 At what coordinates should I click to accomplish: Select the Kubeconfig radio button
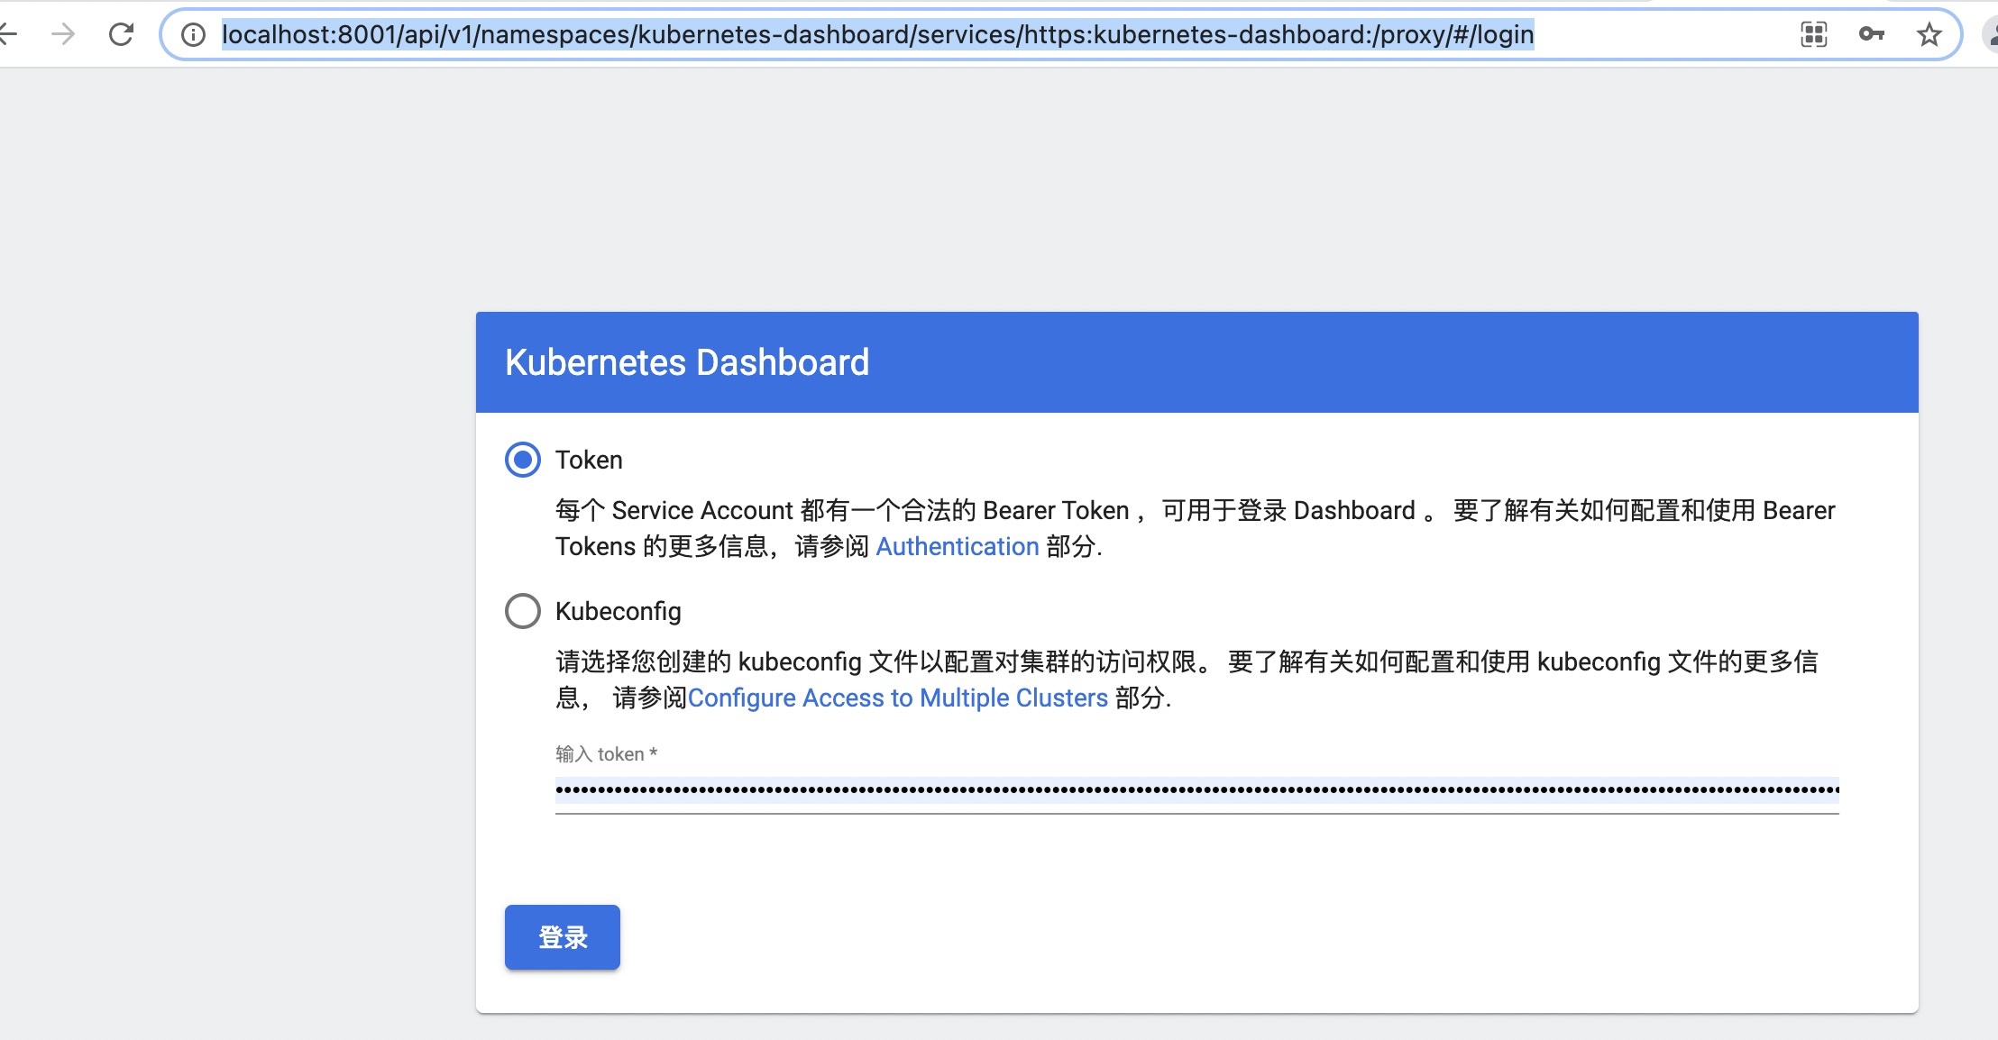click(523, 611)
